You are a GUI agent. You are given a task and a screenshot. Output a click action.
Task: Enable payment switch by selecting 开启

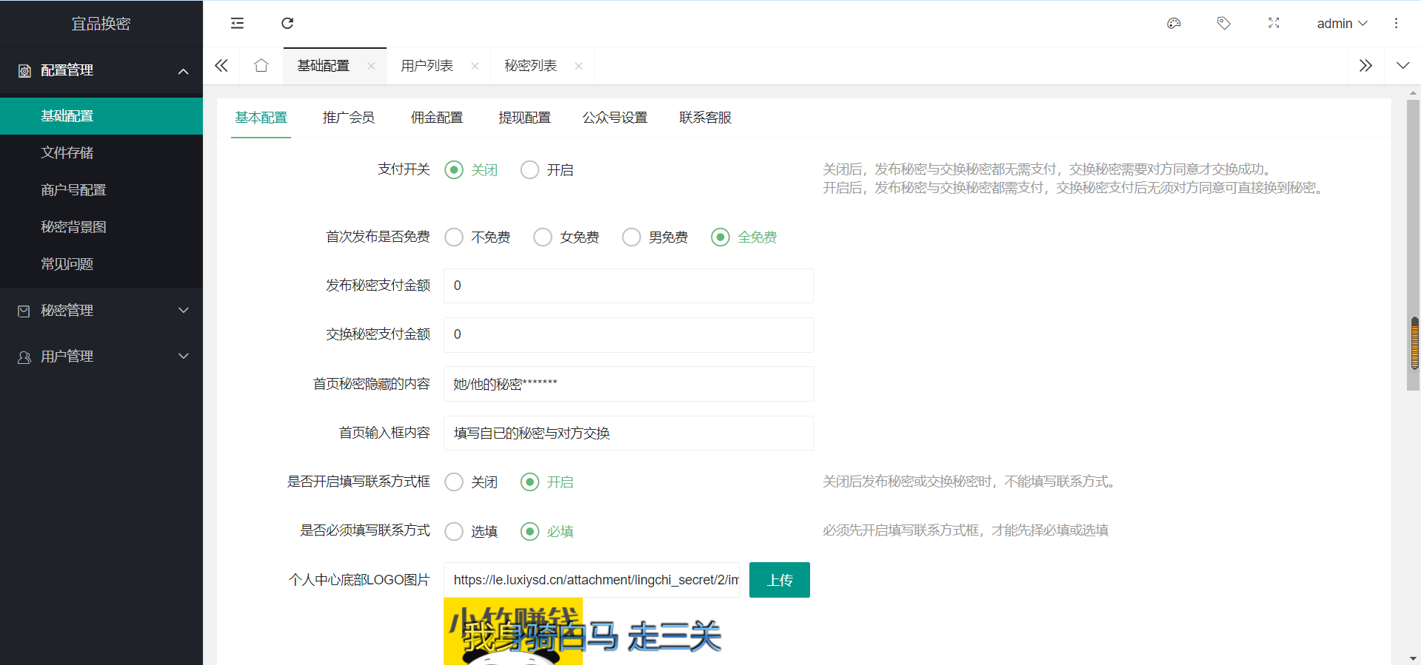click(x=529, y=170)
